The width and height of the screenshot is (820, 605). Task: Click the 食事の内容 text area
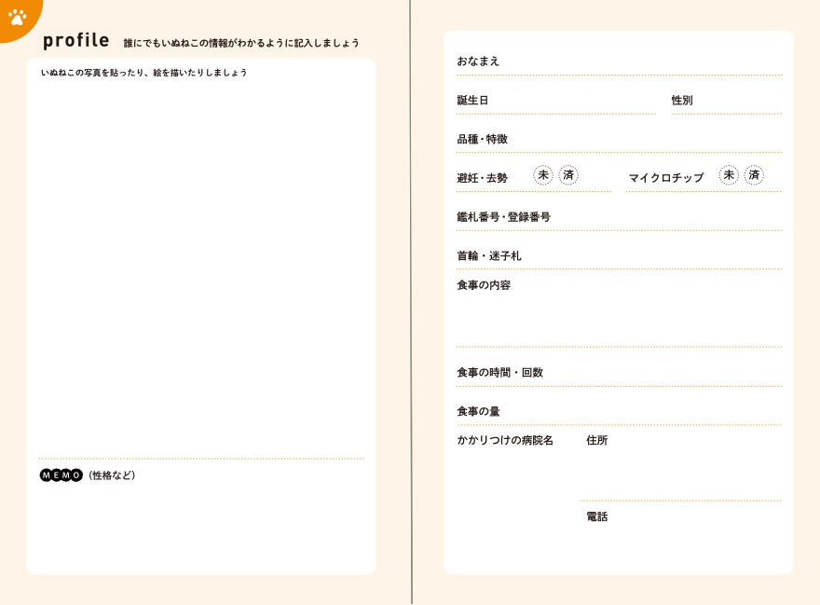(x=619, y=317)
